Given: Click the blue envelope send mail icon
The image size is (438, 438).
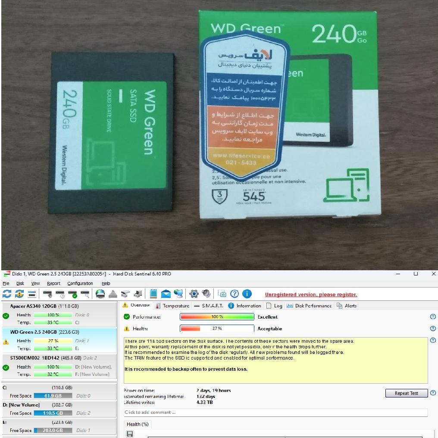Looking at the screenshot, I should [x=166, y=294].
